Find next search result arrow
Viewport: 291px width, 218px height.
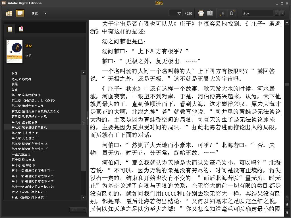click(x=282, y=13)
